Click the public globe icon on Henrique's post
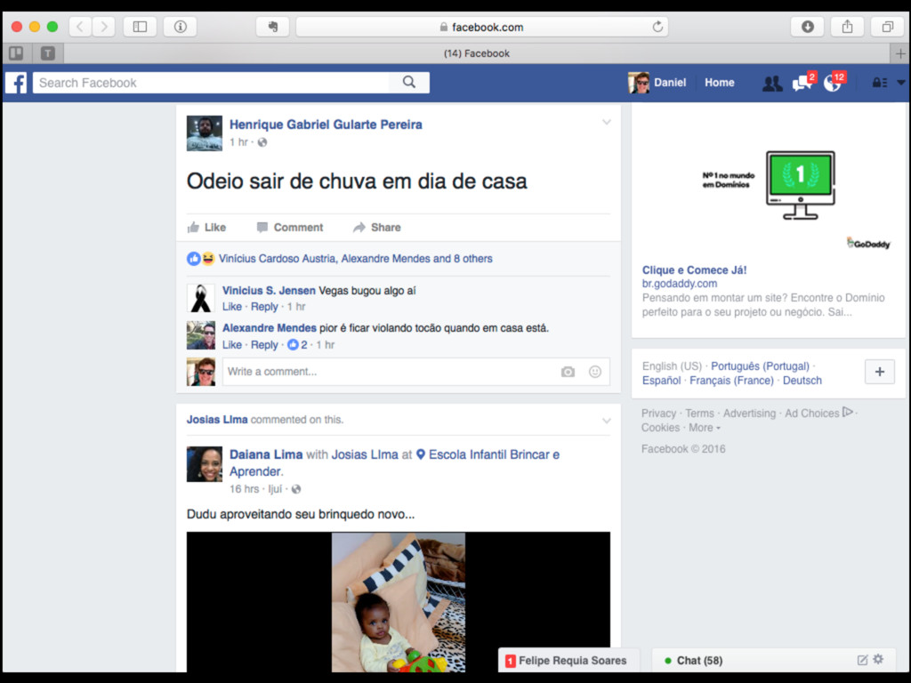This screenshot has height=683, width=911. point(262,142)
